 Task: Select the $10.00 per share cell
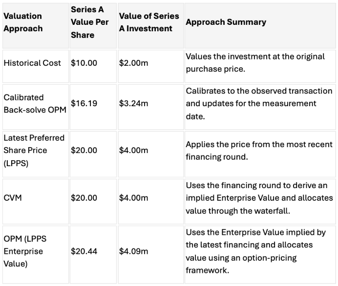[93, 66]
